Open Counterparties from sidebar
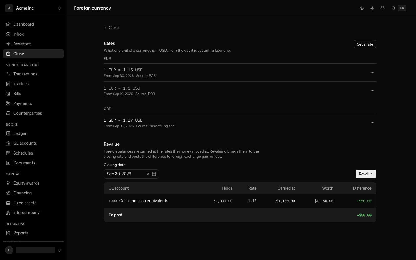 [33, 113]
